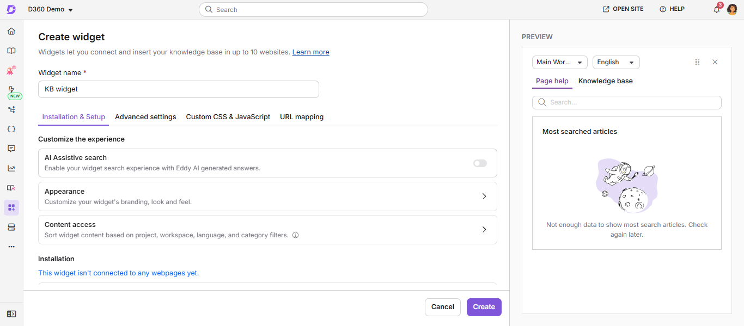Open the Main Workspace dropdown in preview
The image size is (744, 326).
point(560,62)
